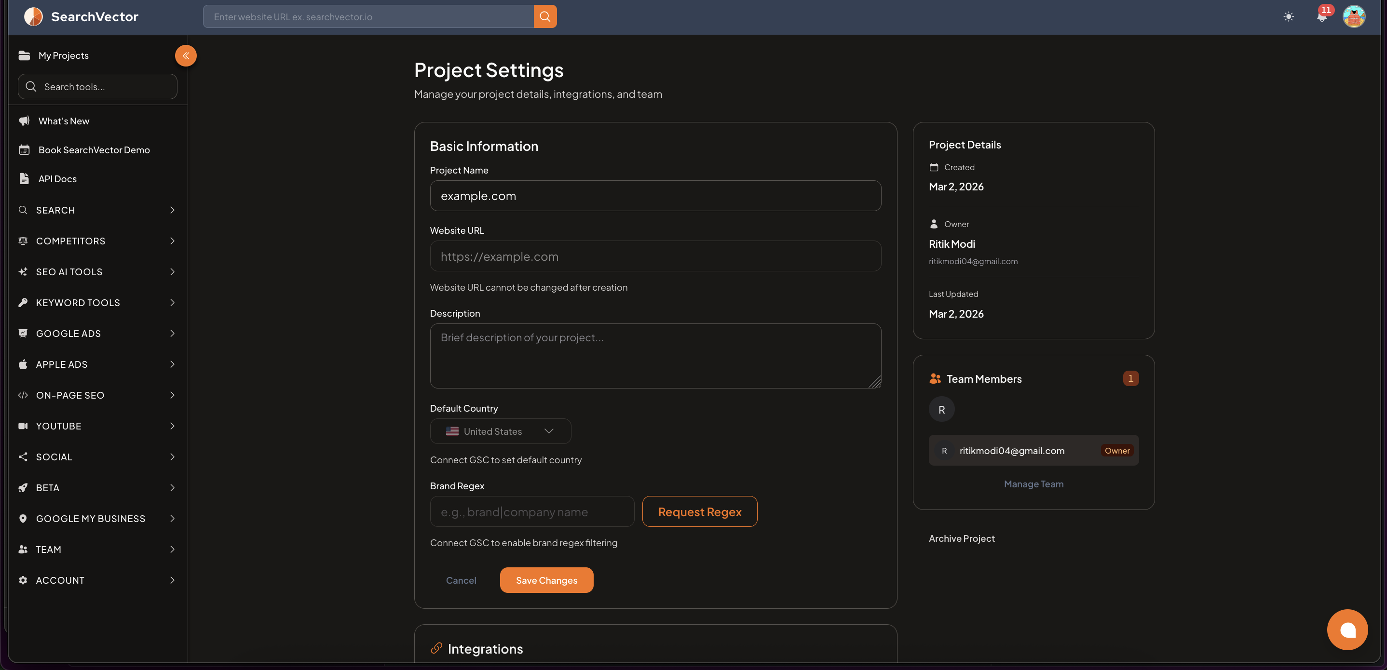The width and height of the screenshot is (1387, 670).
Task: Open the chat support bubble
Action: 1347,630
